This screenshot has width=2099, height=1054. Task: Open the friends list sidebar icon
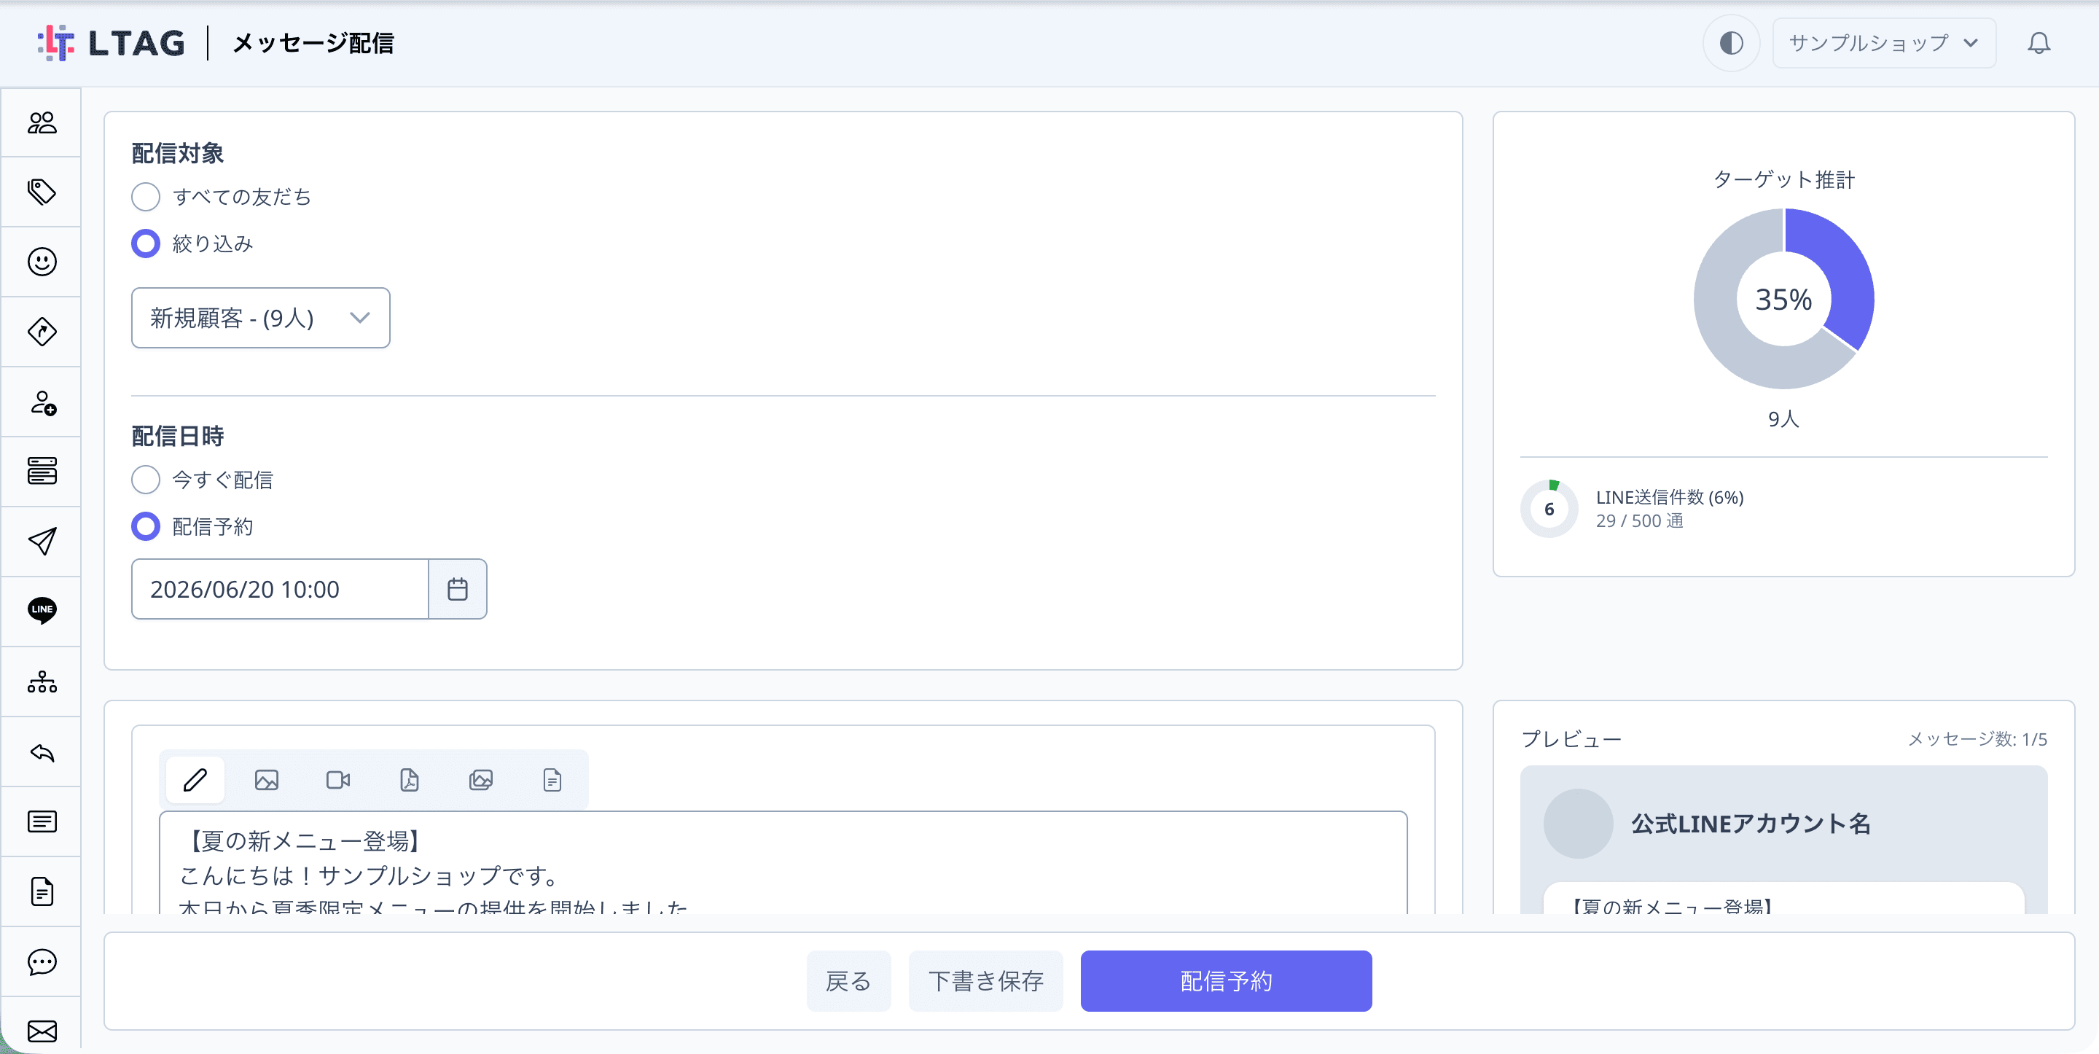coord(42,122)
